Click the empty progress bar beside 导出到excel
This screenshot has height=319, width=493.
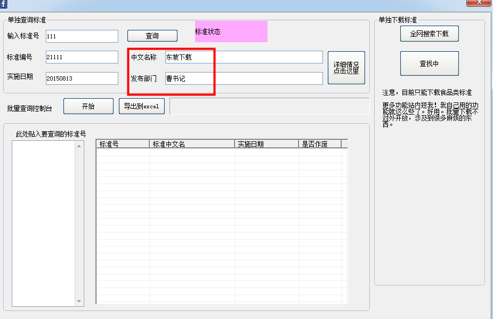269,106
